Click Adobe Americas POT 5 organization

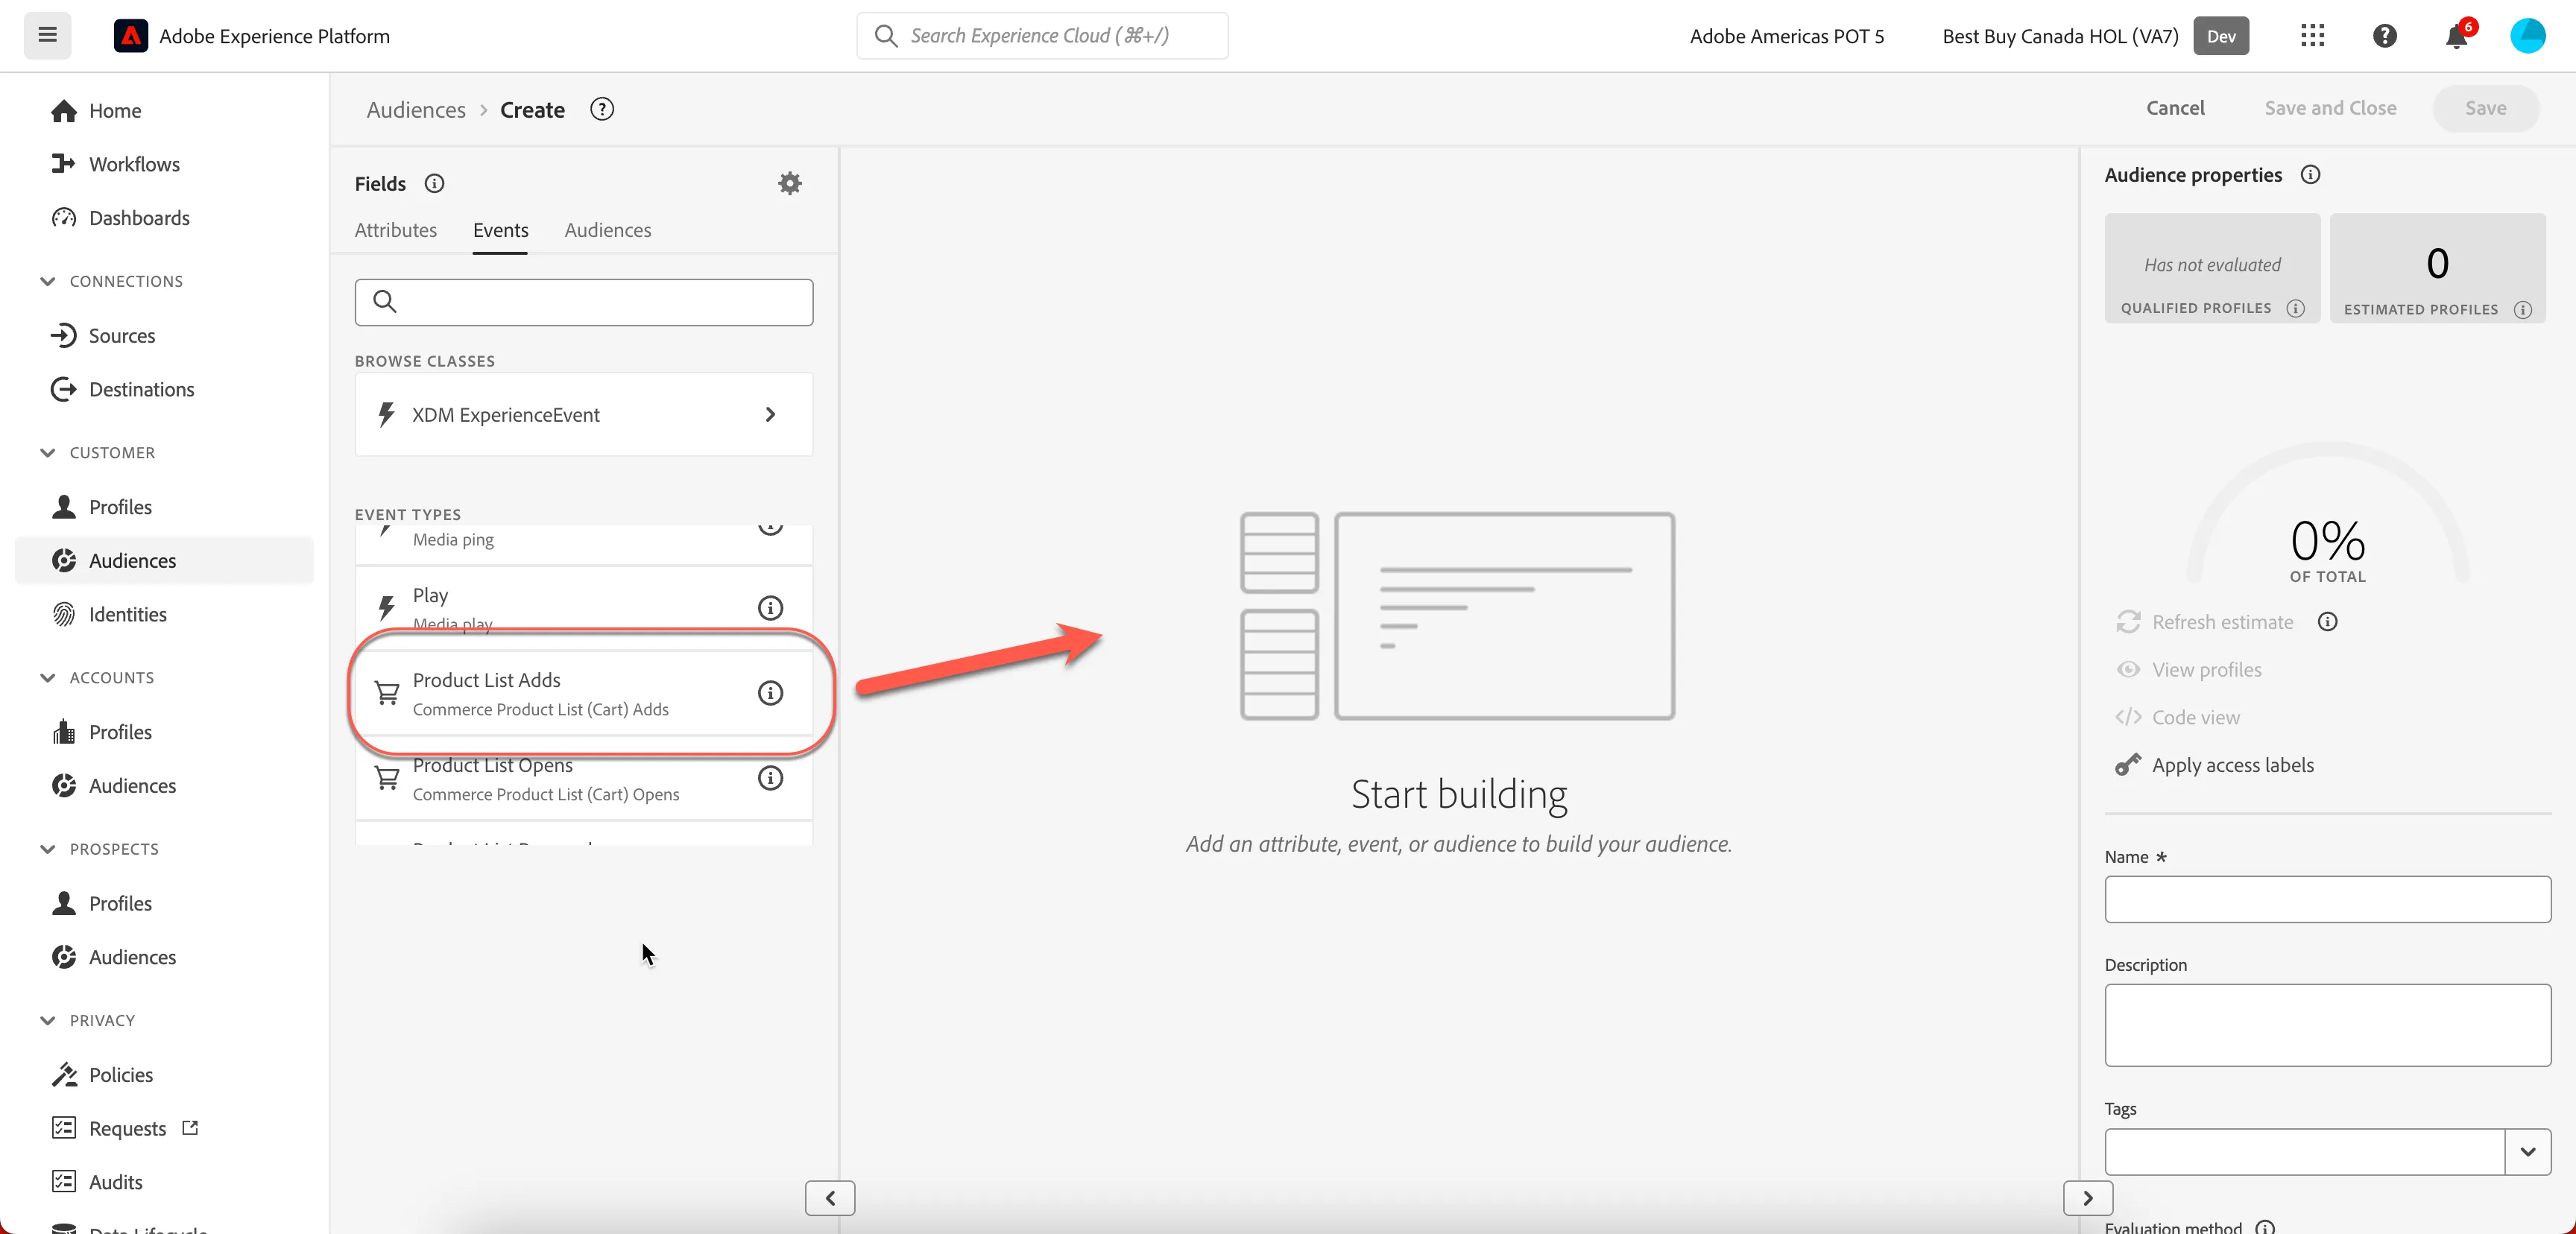click(x=1786, y=36)
